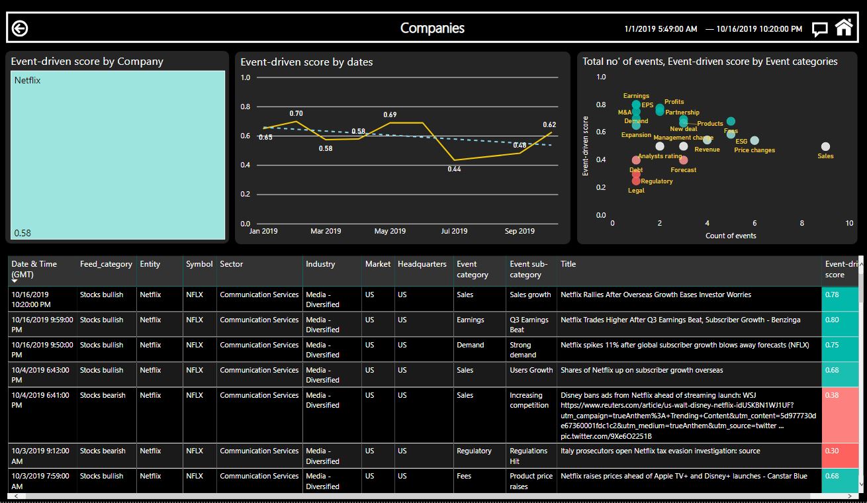Click the Price changes scatter point
This screenshot has width=867, height=503.
point(754,141)
